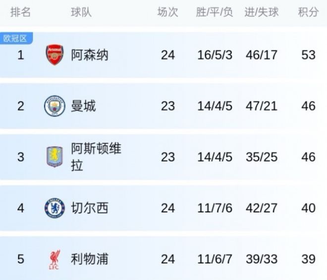Click the 欧冠区 zone badge
327x280 pixels.
tap(15, 38)
